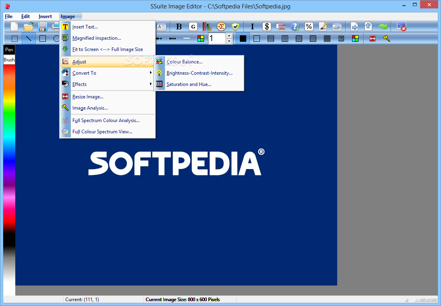
Task: Open the line colour picker squares
Action: tap(200, 39)
